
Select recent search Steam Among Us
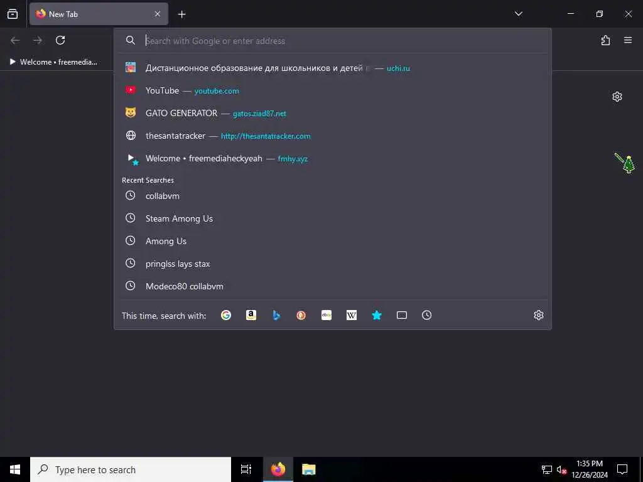333,218
